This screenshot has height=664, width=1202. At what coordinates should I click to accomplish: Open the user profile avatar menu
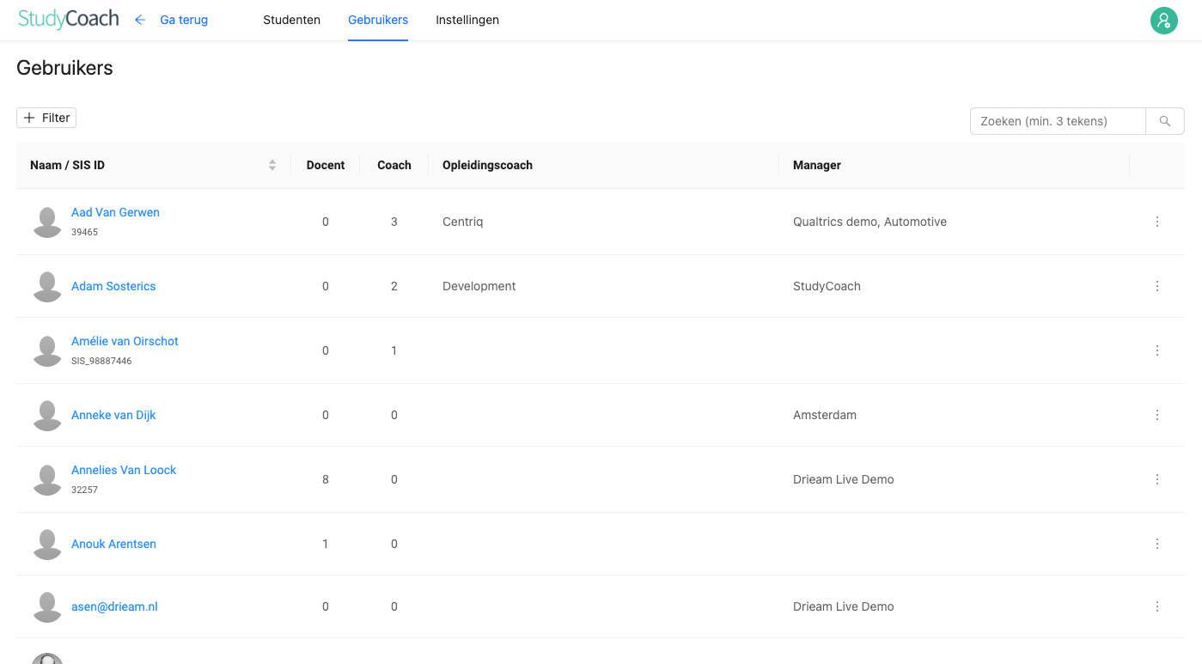pos(1163,21)
